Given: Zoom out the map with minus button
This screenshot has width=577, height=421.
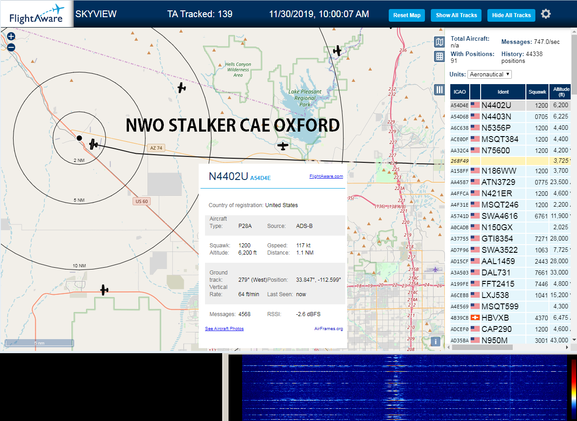Looking at the screenshot, I should 11,47.
